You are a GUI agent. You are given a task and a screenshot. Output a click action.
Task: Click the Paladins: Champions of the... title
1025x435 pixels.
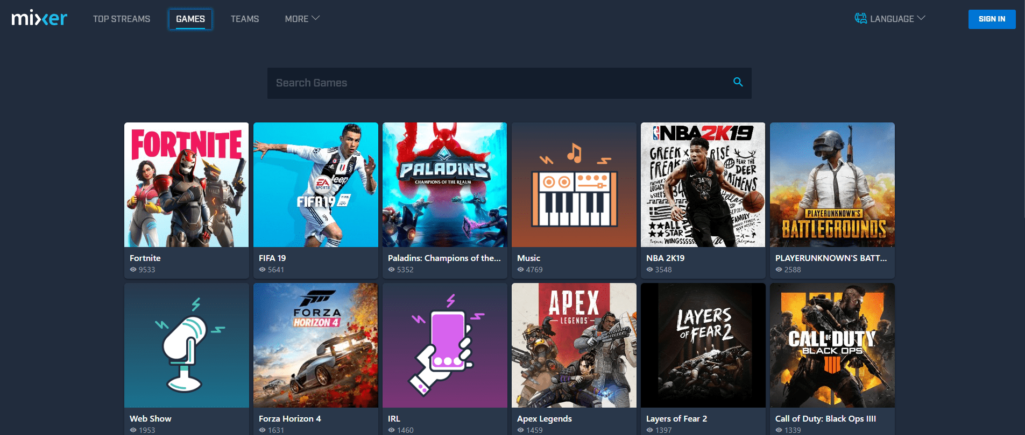[444, 258]
